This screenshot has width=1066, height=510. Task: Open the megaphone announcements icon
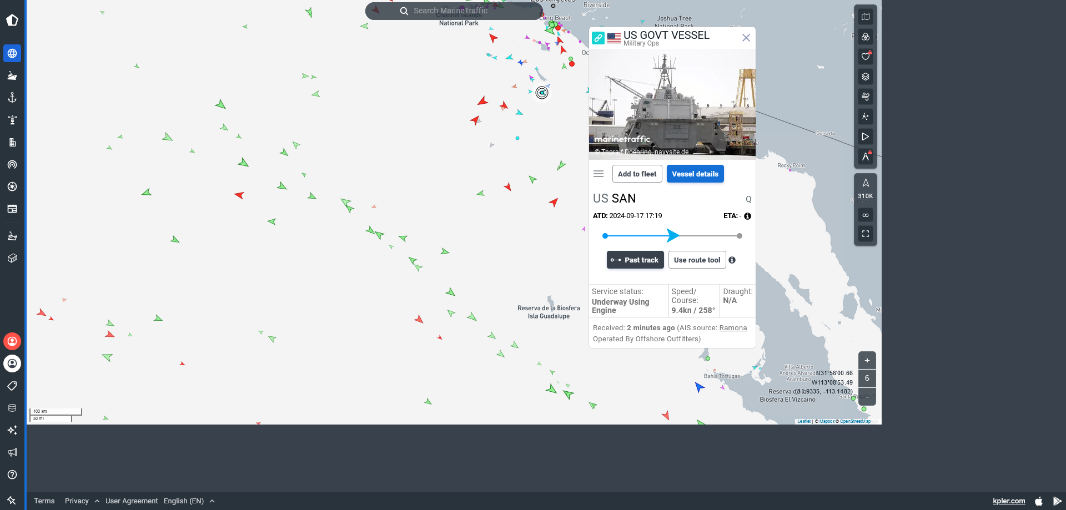pos(12,452)
